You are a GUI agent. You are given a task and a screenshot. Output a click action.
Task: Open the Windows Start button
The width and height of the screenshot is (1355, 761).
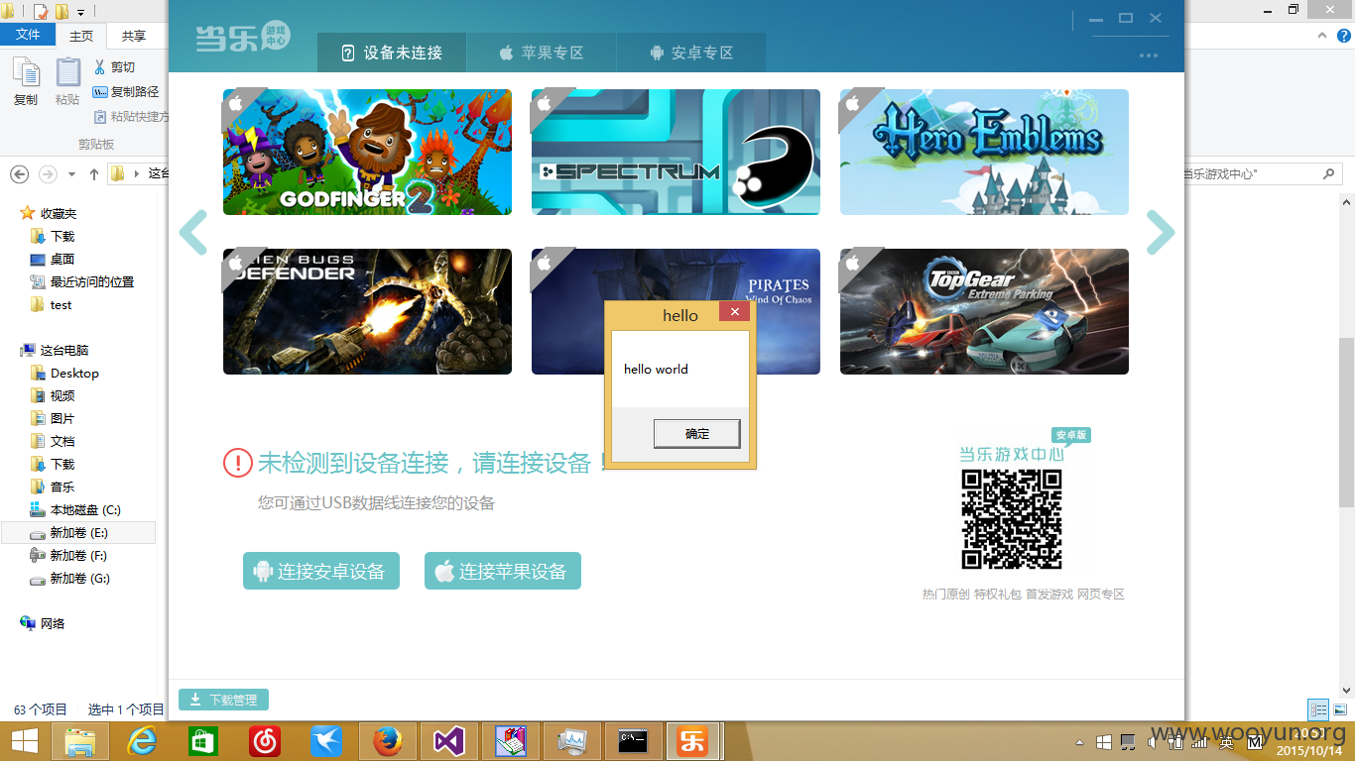click(x=24, y=741)
